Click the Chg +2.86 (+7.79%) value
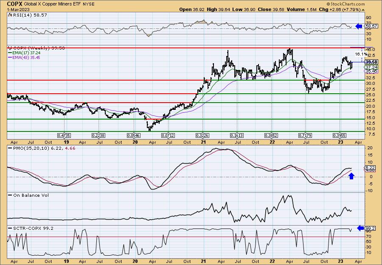Viewport: 382px width, 265px height. (x=340, y=9)
